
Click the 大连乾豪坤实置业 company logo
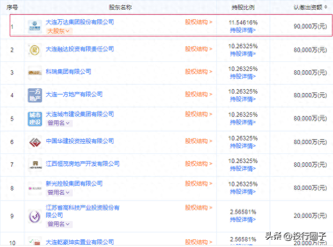(35, 241)
